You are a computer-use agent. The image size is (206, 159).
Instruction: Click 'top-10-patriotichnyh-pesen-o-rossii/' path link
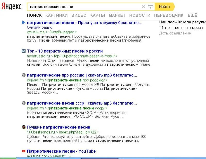84,56
